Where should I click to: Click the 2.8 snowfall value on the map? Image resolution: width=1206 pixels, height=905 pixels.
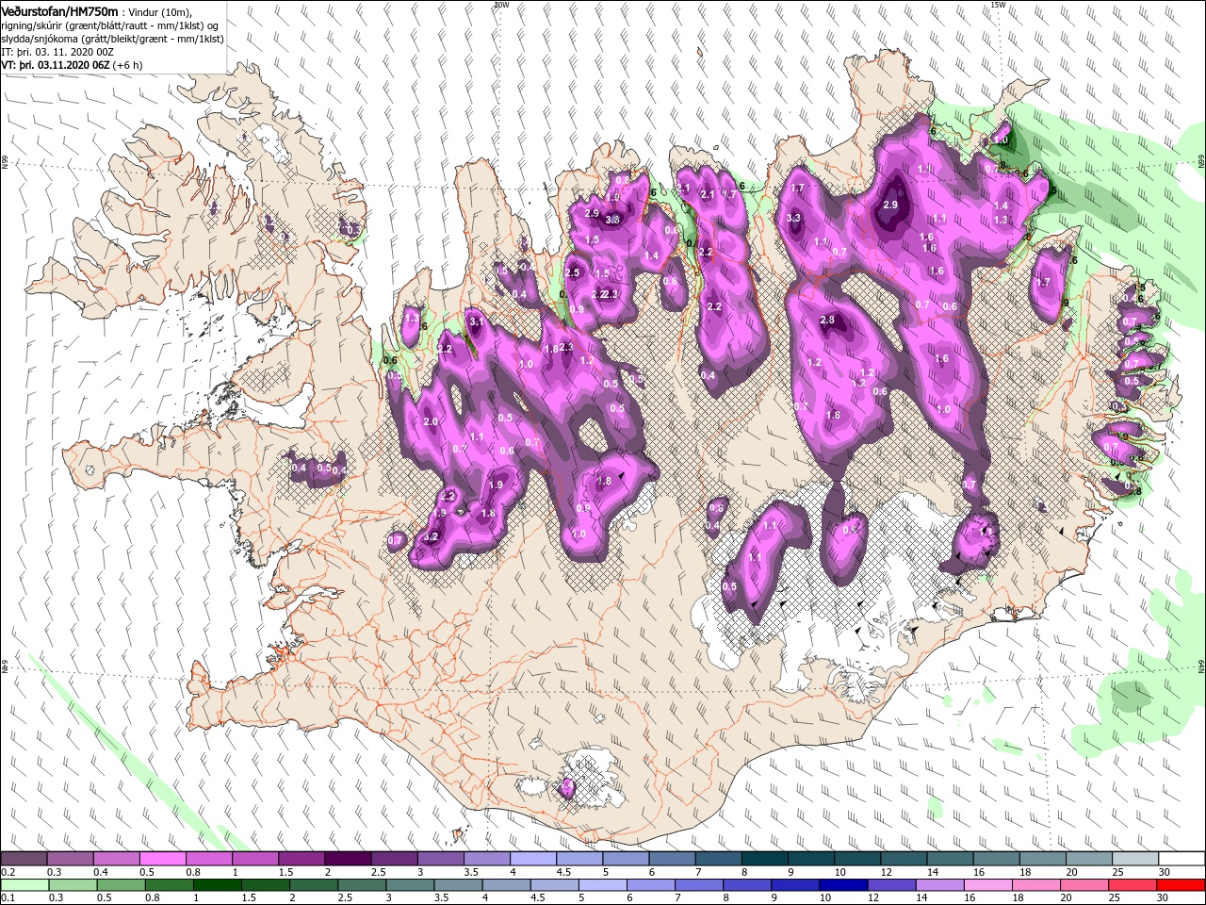click(827, 321)
